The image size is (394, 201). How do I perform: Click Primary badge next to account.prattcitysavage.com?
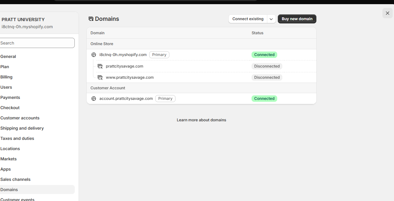(165, 99)
